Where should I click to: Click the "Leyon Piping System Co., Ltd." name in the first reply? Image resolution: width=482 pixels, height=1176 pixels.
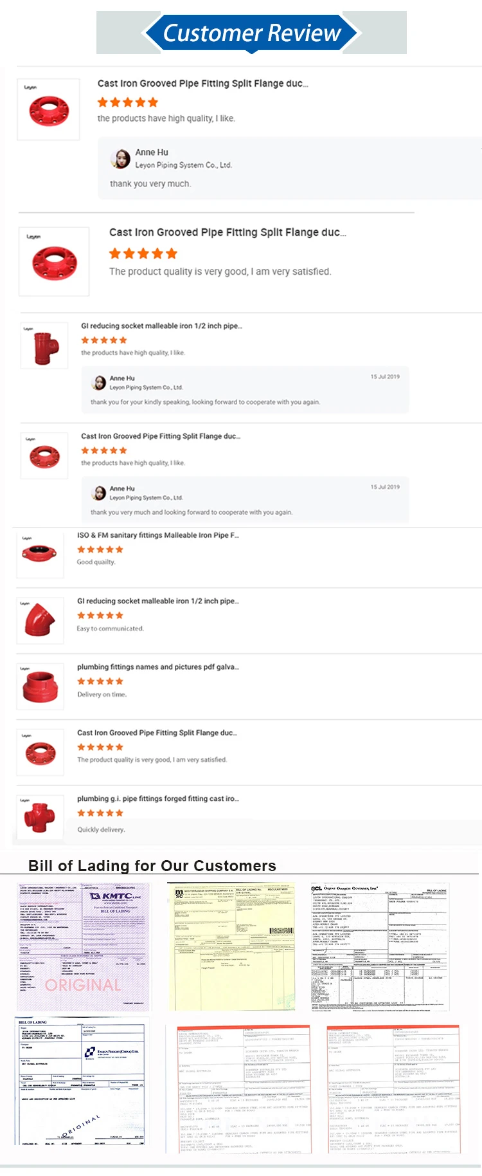(x=183, y=165)
